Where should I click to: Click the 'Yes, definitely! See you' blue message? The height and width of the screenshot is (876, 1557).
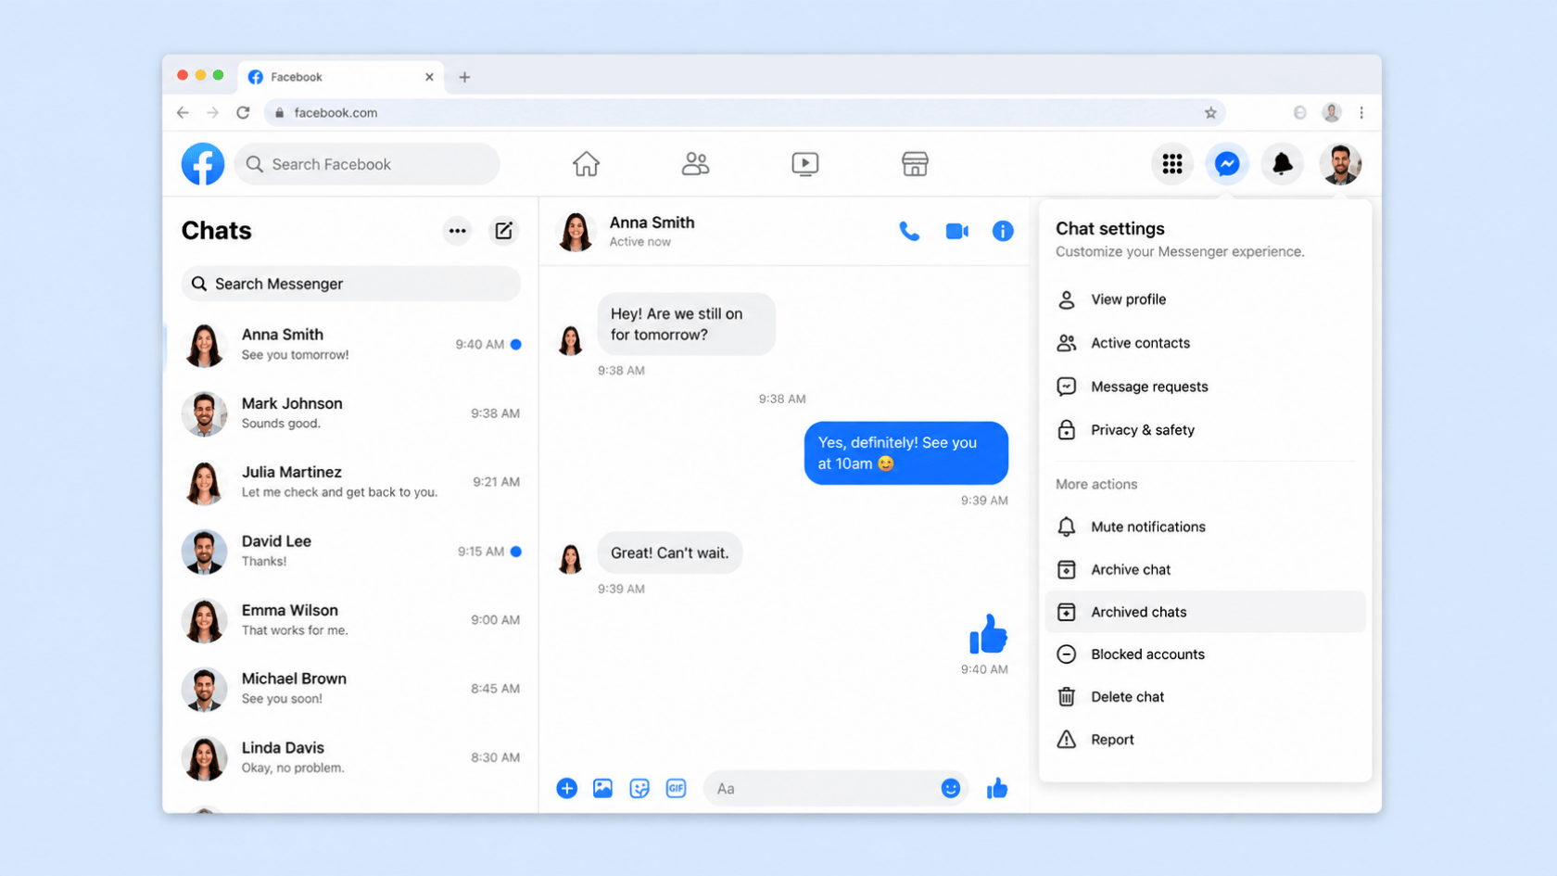pos(905,453)
